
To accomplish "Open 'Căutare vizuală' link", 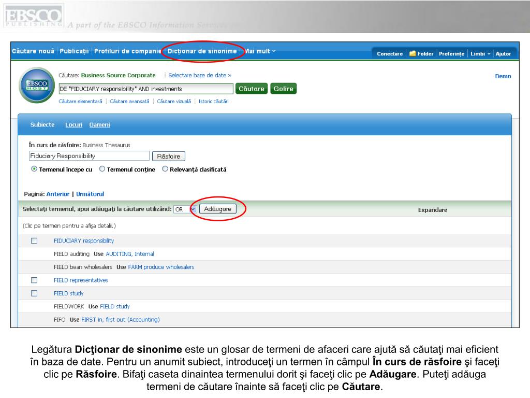I will coord(174,101).
